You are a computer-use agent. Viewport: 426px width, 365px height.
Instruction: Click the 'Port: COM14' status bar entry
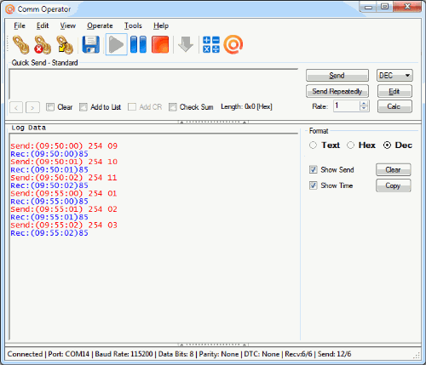click(68, 354)
